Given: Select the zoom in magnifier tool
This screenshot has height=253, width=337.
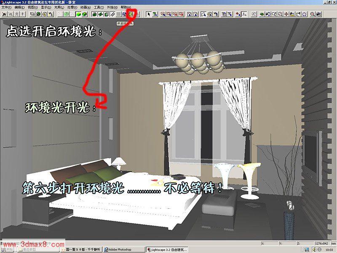Looking at the screenshot, I should coord(274,14).
